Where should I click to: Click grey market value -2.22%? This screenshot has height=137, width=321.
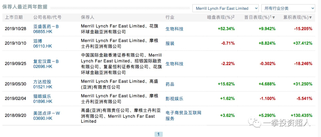[x=228, y=64]
